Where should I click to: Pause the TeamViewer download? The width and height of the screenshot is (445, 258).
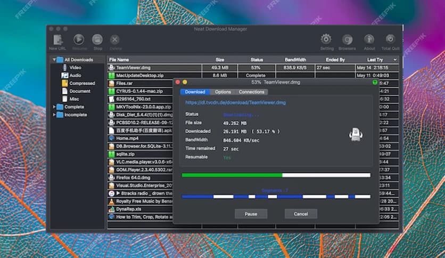(251, 214)
